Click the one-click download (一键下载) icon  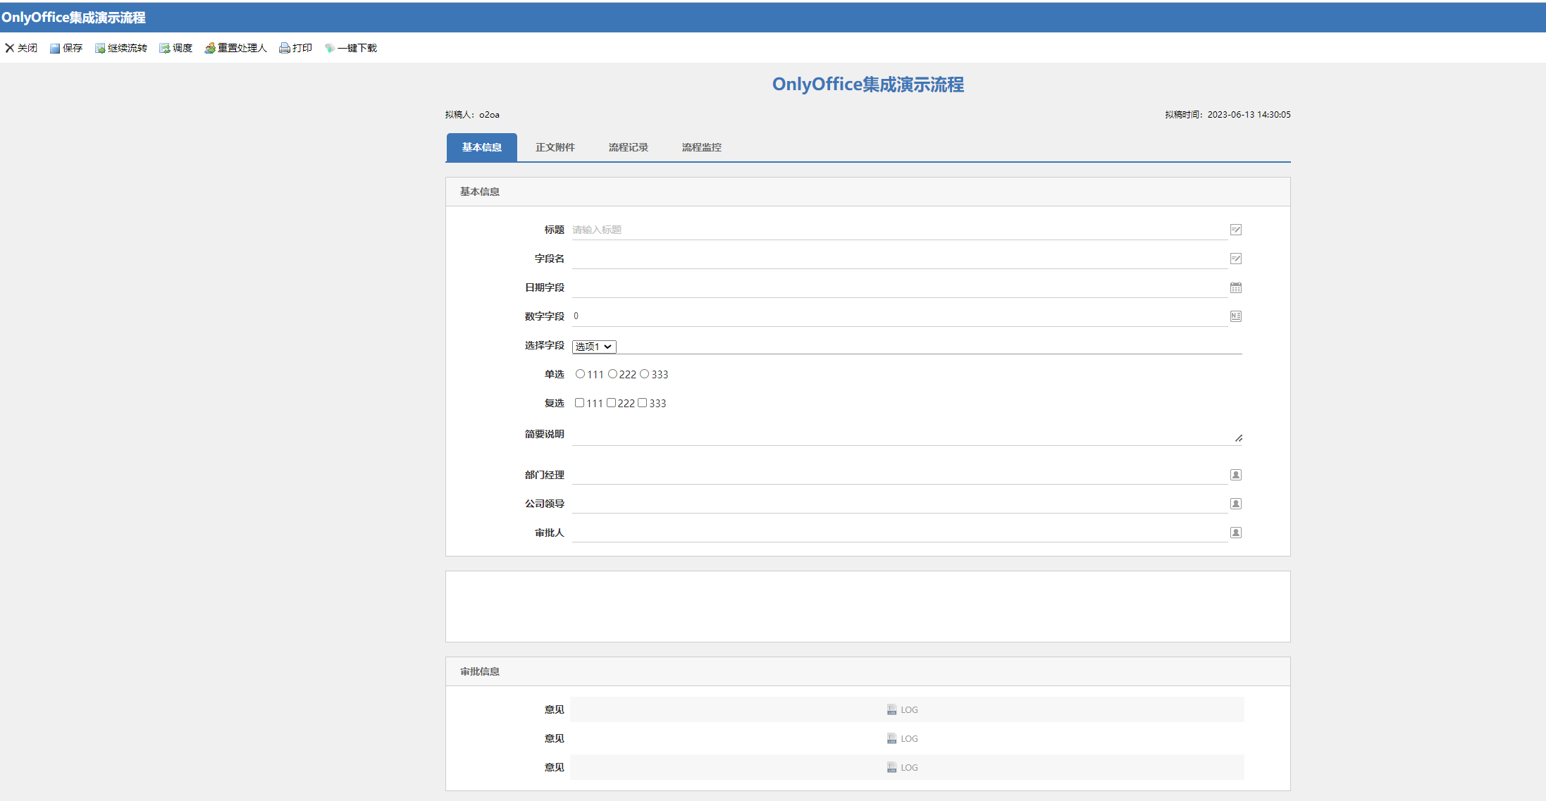[329, 49]
